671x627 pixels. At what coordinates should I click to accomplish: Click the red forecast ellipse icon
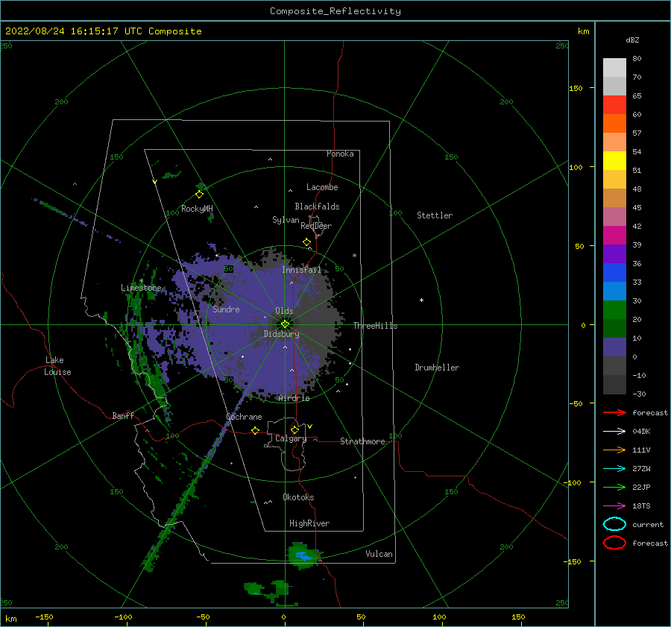(x=614, y=543)
